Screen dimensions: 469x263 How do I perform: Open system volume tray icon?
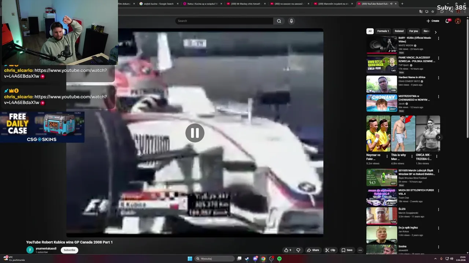coord(451,259)
